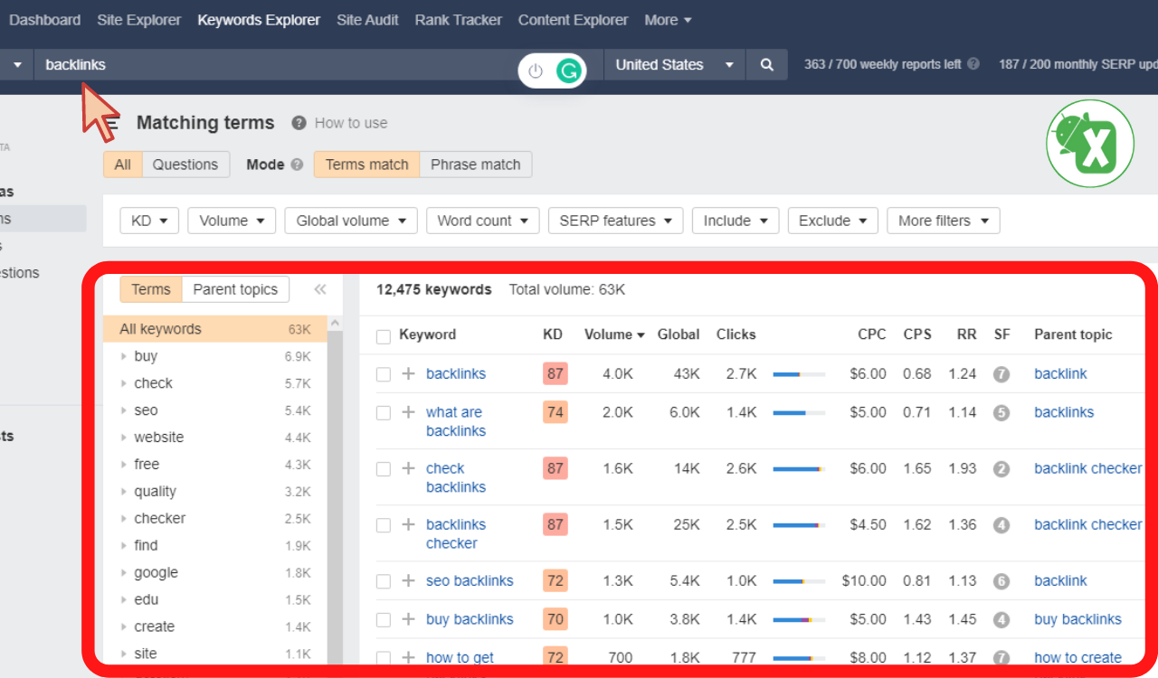Image resolution: width=1158 pixels, height=678 pixels.
Task: Go to Site Explorer in top navigation
Action: [139, 20]
